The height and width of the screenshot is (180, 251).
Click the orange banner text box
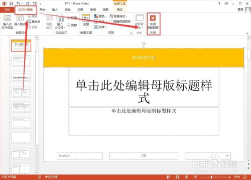point(144,57)
